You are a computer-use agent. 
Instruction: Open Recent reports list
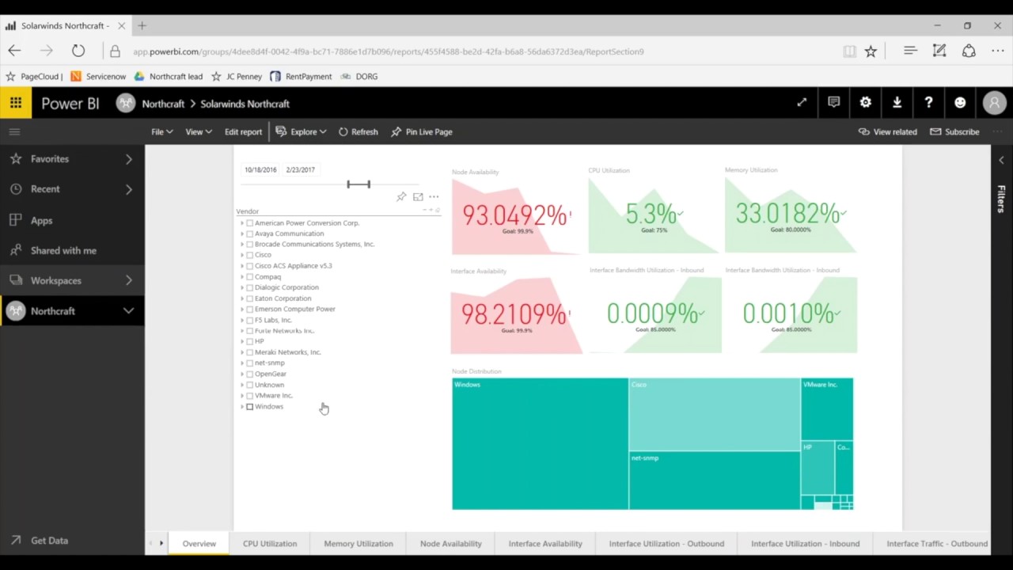(71, 189)
